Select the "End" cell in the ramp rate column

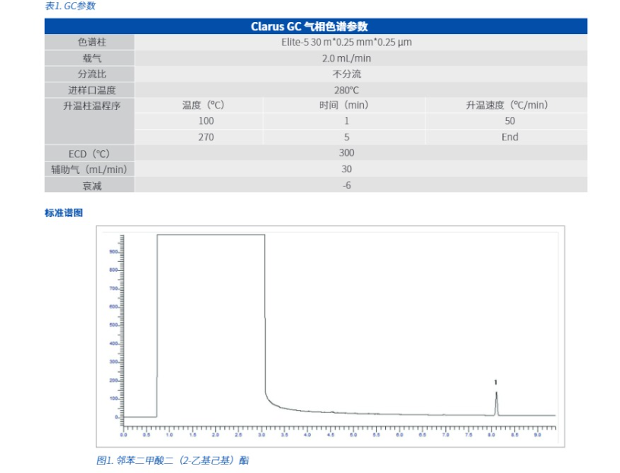[x=510, y=137]
